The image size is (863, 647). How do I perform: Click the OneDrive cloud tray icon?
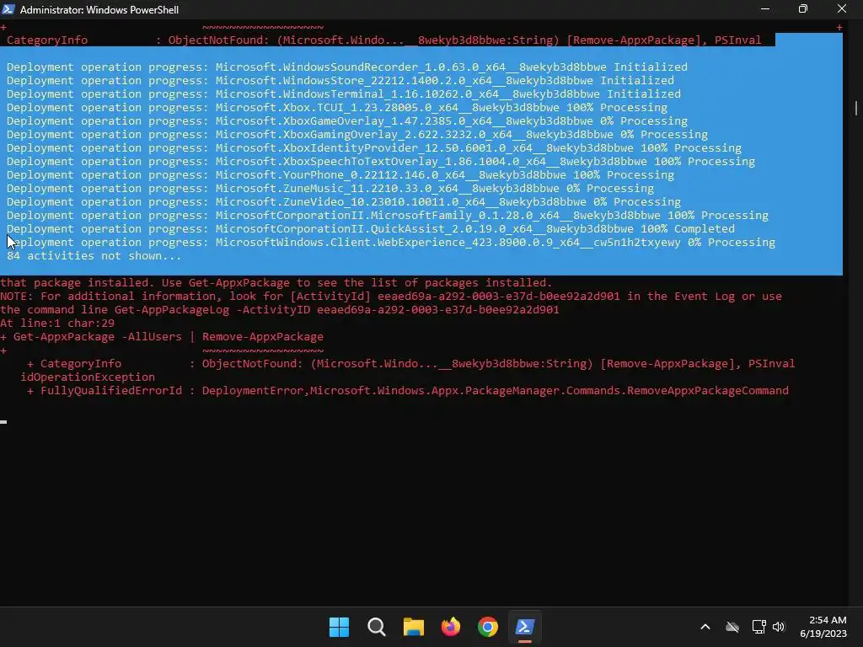tap(732, 627)
